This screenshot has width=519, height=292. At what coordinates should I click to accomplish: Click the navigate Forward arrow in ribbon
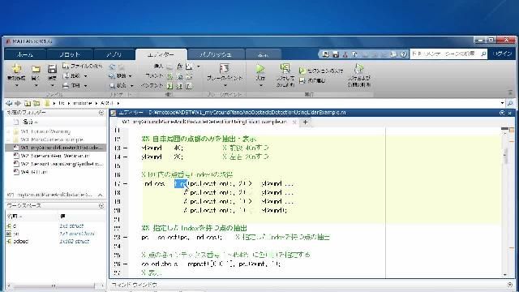click(122, 67)
